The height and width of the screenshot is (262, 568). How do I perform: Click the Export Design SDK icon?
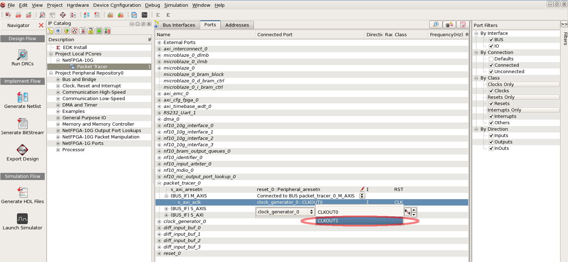[22, 150]
